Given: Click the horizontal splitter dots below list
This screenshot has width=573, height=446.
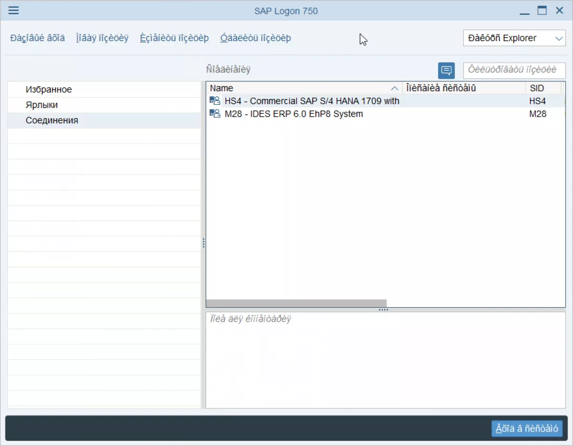Looking at the screenshot, I should tap(383, 310).
